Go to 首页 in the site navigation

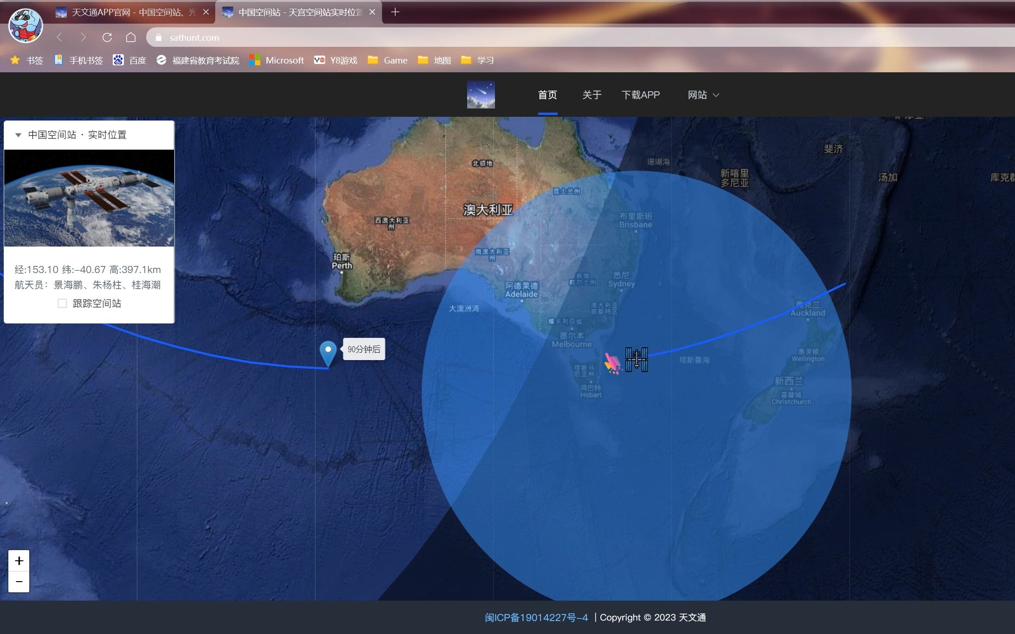(x=547, y=95)
